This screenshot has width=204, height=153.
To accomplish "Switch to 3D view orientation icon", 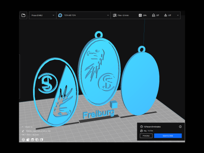I will [23, 140].
